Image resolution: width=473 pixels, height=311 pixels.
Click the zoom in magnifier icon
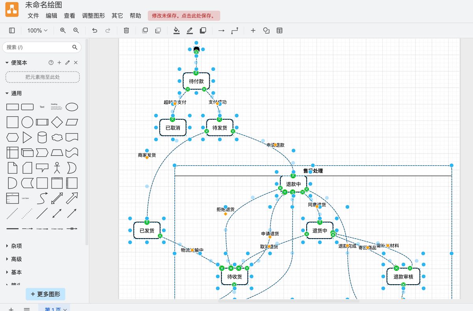pos(63,30)
